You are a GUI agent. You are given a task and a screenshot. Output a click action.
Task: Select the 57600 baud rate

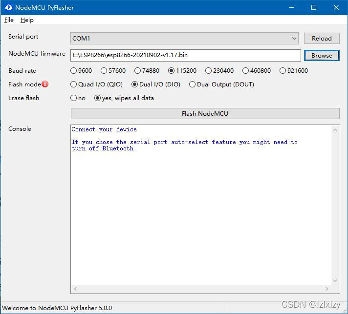click(113, 71)
